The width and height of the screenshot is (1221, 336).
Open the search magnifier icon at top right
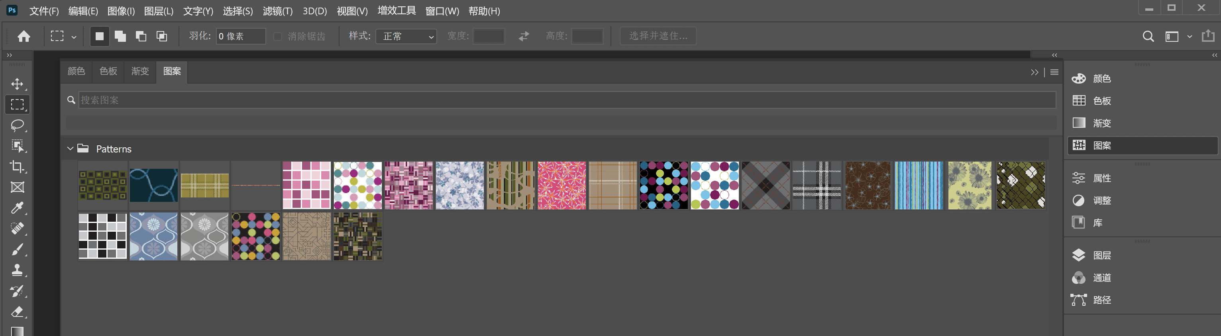[x=1148, y=36]
